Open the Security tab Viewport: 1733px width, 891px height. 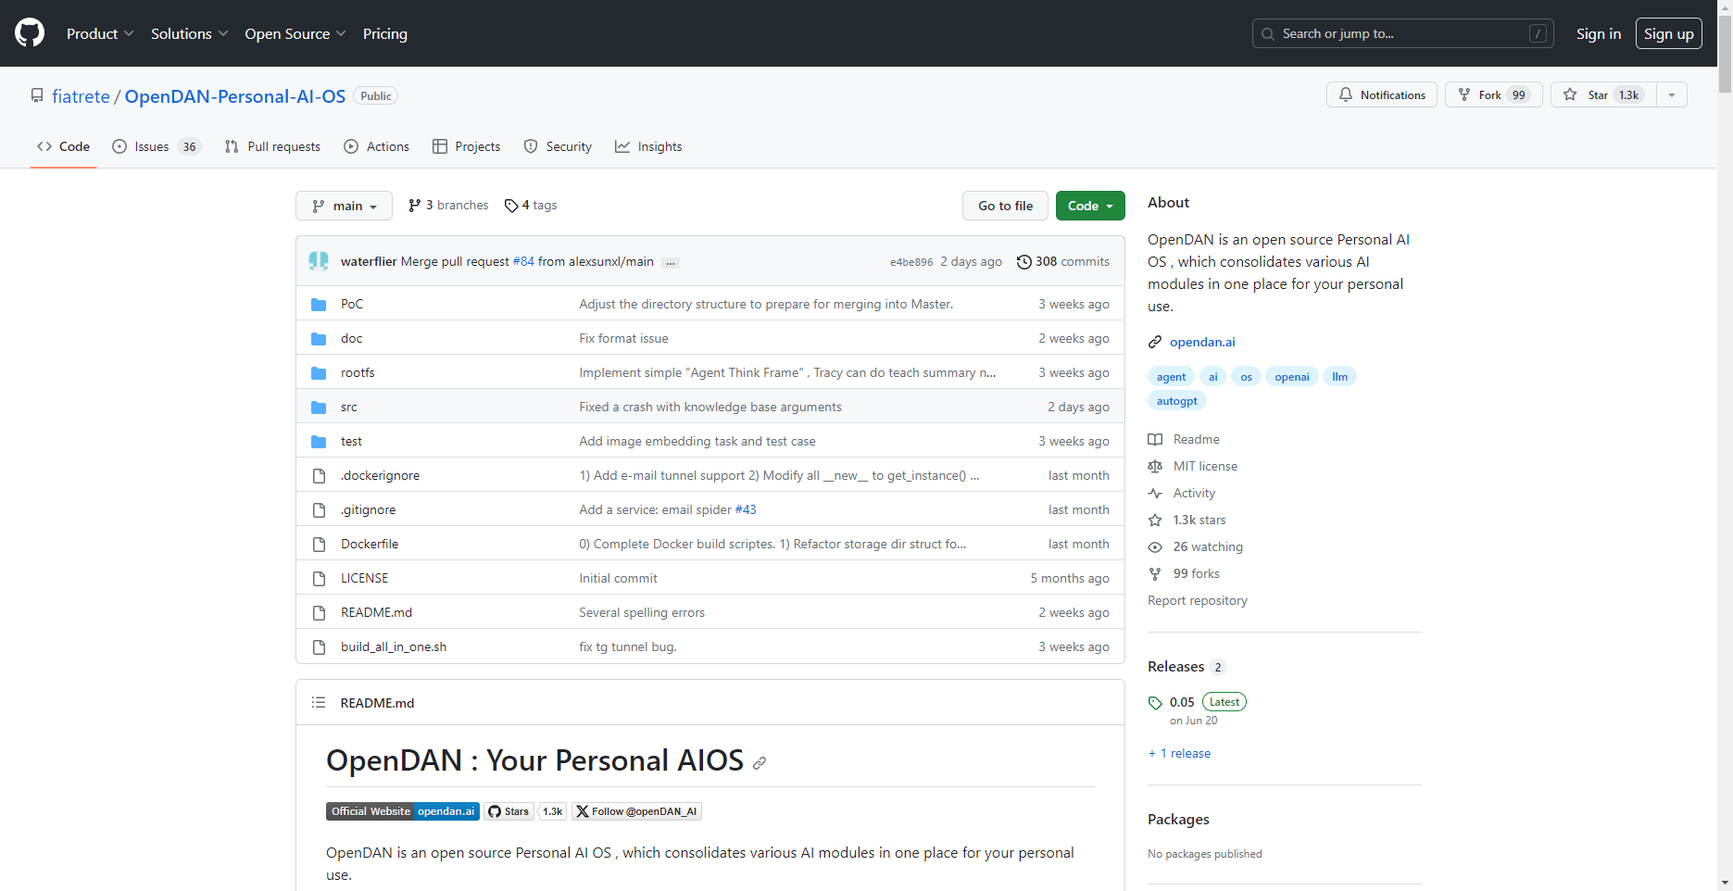point(558,146)
